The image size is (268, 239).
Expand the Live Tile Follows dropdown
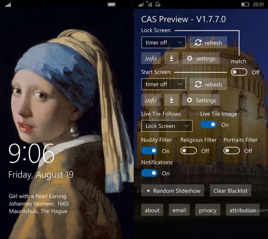point(167,126)
